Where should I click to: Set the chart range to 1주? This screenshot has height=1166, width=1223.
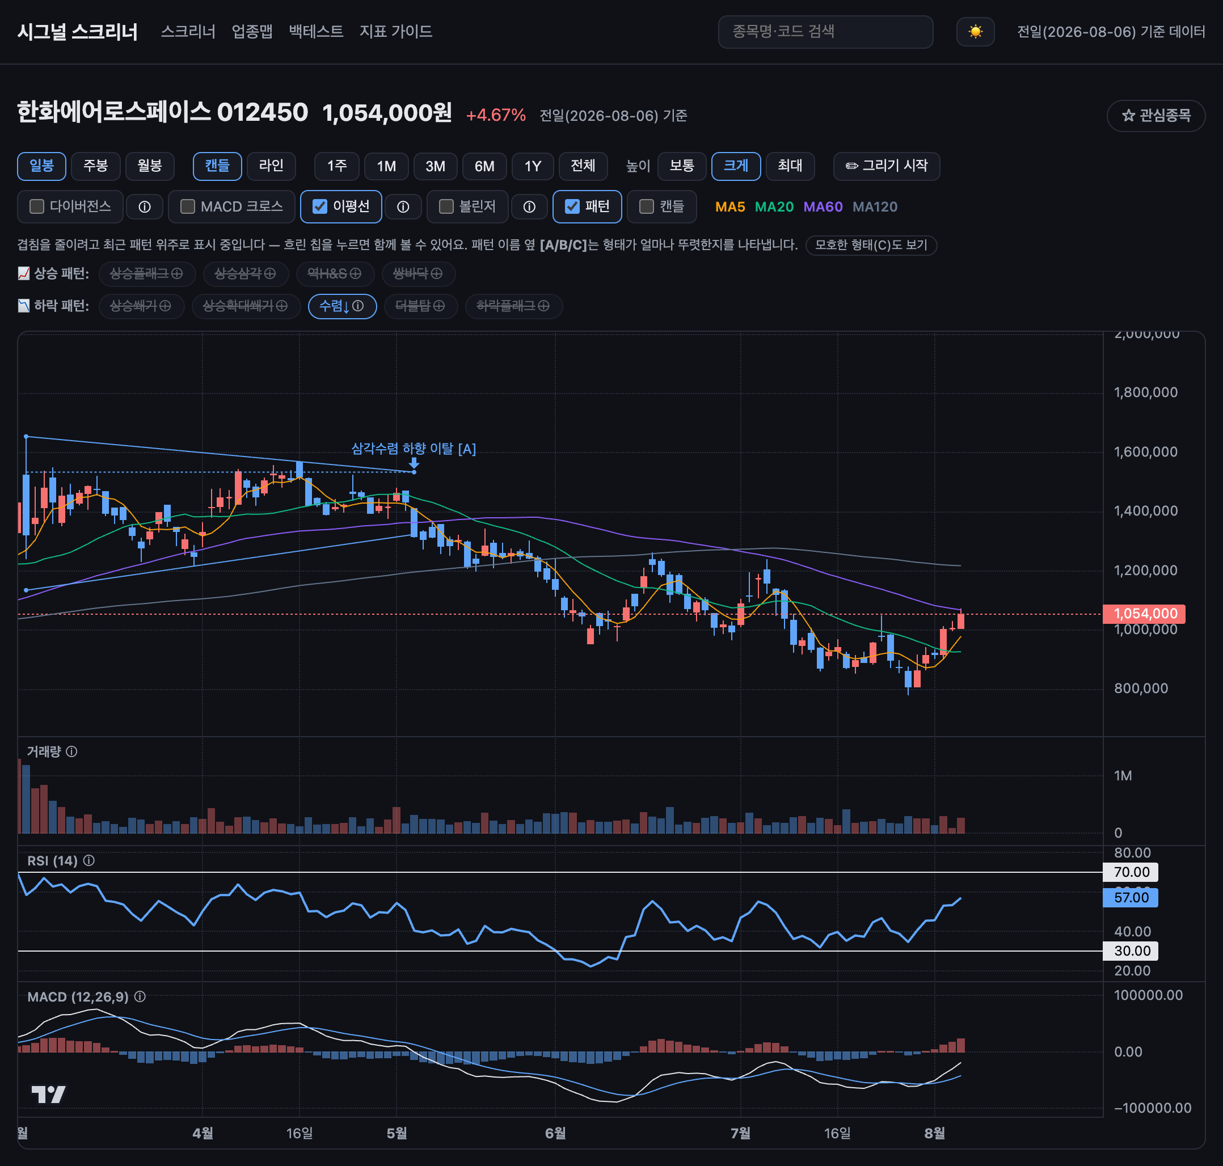tap(337, 166)
